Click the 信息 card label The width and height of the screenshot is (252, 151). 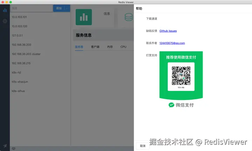point(107,14)
